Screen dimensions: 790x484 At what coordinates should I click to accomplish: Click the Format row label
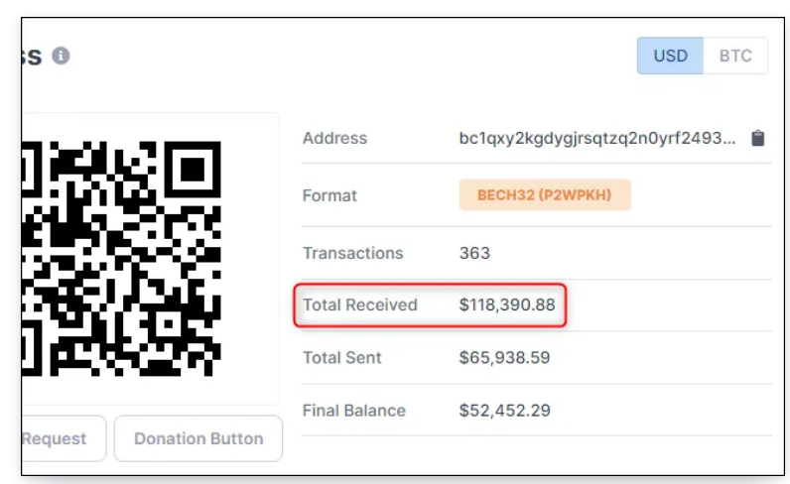click(x=329, y=195)
